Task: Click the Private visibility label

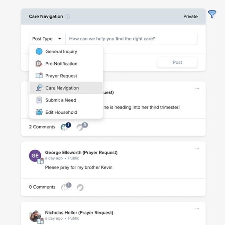Action: pos(190,16)
